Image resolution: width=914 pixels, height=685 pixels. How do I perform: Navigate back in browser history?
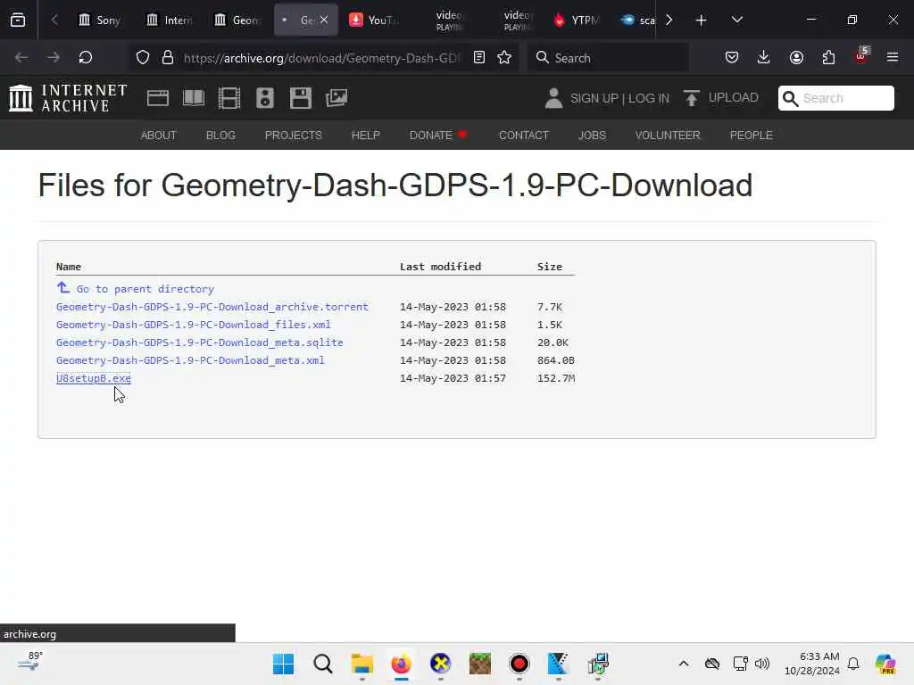(21, 58)
